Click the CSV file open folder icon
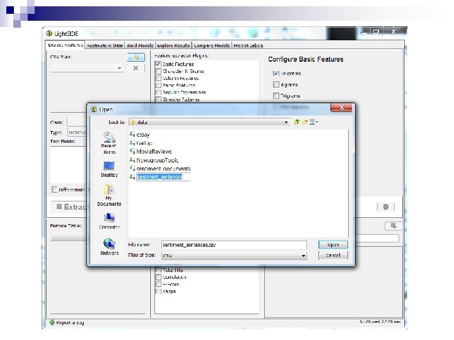The width and height of the screenshot is (454, 340). pyautogui.click(x=136, y=57)
